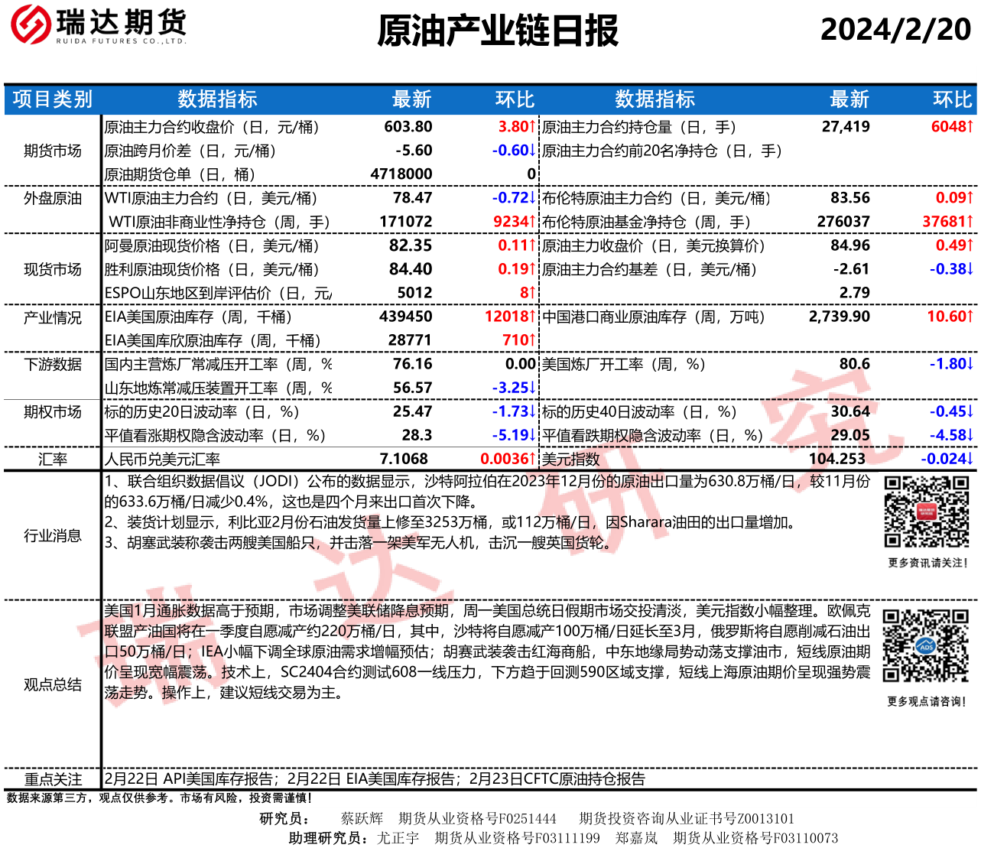The height and width of the screenshot is (848, 981).
Task: Click the QR code above 更多资讯请关注
Action: pyautogui.click(x=927, y=512)
